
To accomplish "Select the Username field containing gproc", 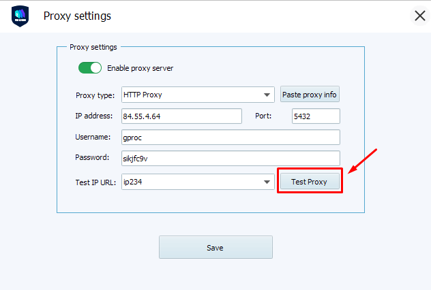I will tap(230, 138).
